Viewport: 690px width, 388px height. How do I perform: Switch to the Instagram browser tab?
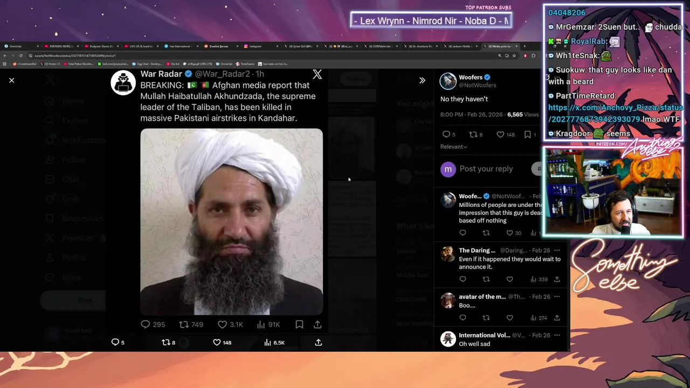coord(261,46)
